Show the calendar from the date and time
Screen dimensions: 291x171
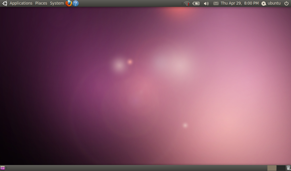[x=240, y=3]
